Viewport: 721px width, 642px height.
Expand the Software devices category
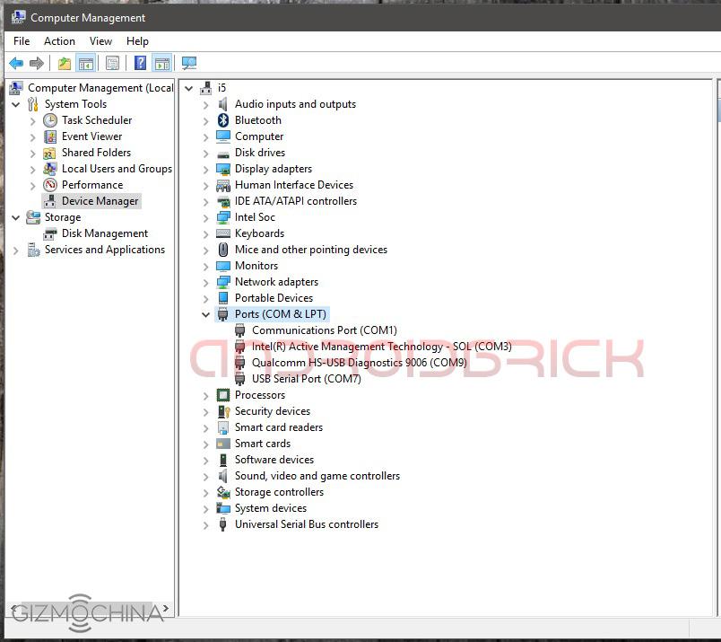(x=205, y=461)
